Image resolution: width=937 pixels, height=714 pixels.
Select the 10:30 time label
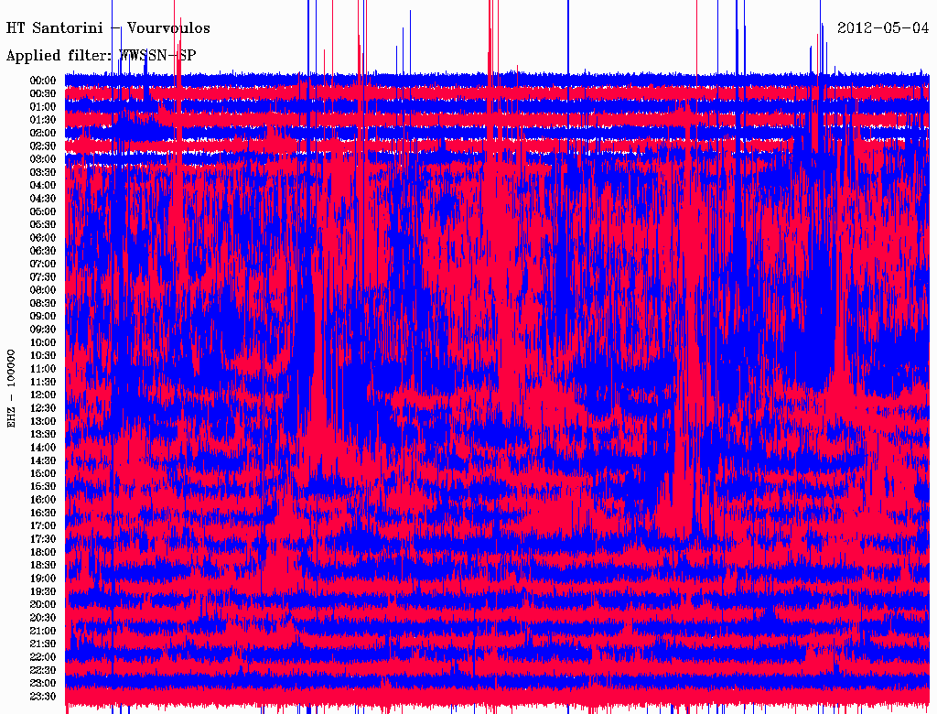pos(43,356)
